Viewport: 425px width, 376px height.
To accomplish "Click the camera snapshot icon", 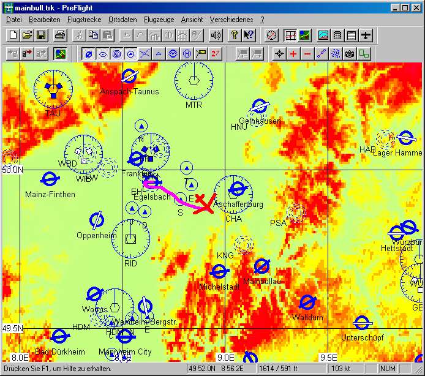I will tap(350, 54).
